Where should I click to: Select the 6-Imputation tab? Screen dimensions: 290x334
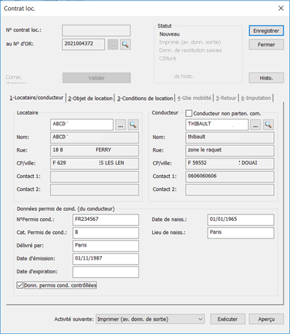[x=256, y=98]
